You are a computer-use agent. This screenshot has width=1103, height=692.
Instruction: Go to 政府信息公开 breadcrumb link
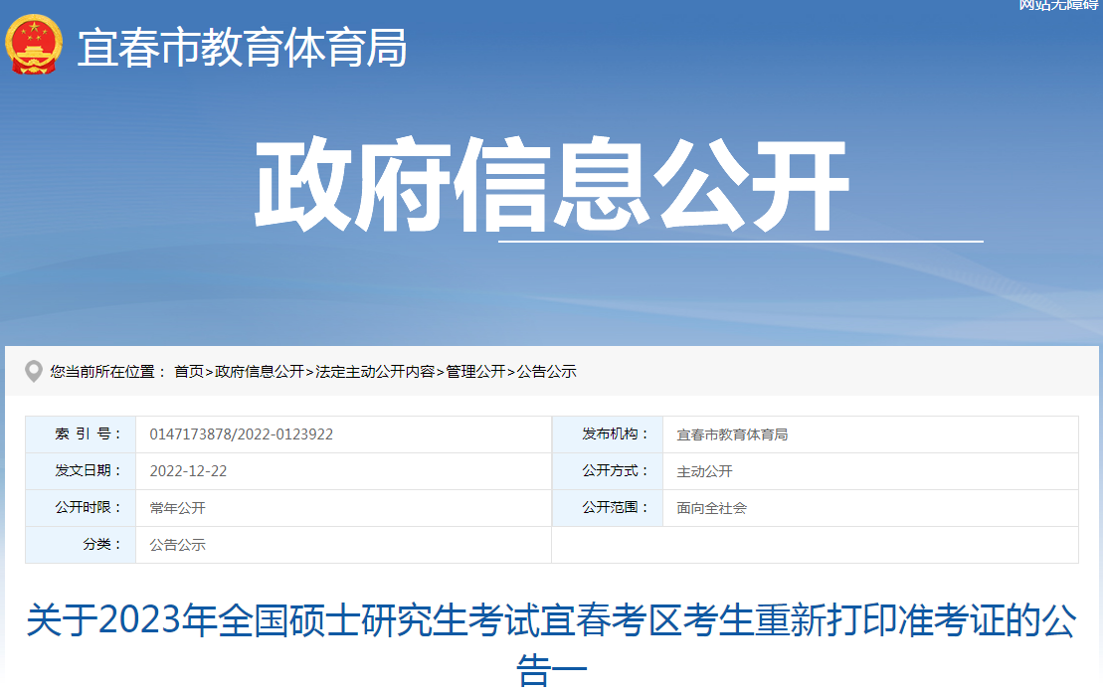(260, 371)
